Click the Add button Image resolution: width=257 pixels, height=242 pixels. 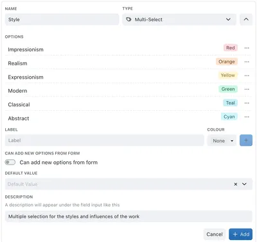coord(241,234)
